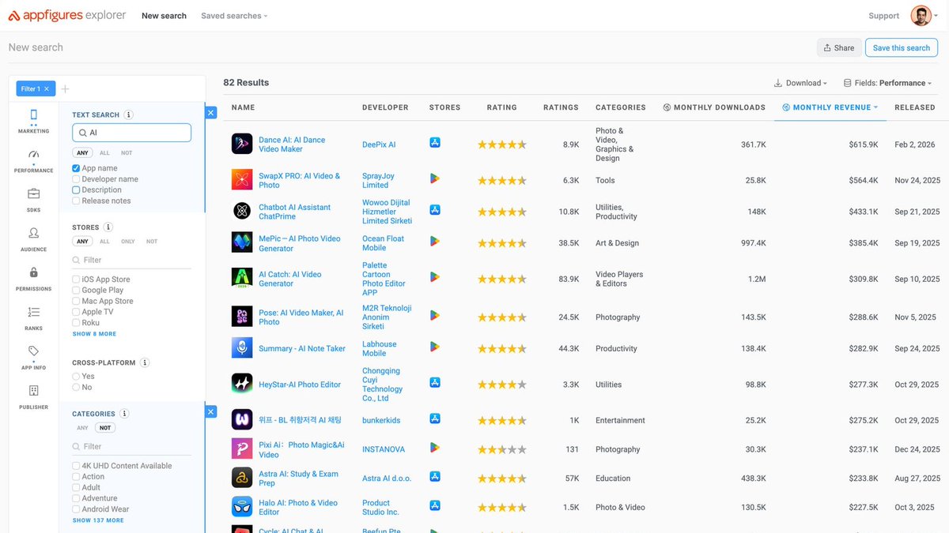Open the Marketing filter section
949x533 pixels.
pyautogui.click(x=33, y=121)
